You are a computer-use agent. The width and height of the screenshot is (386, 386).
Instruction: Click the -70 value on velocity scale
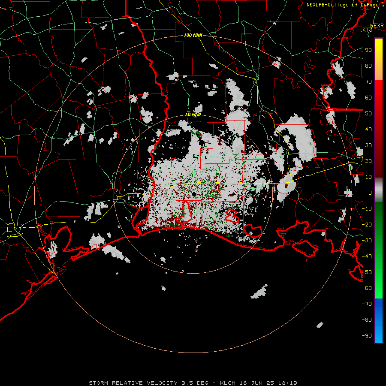point(367,304)
